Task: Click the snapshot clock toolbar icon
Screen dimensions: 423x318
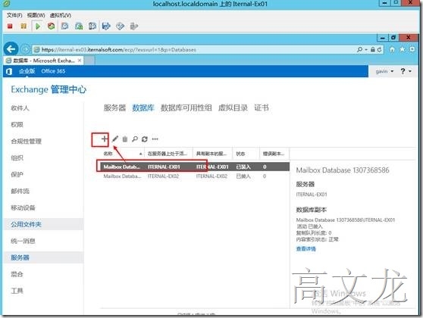Action: point(64,26)
